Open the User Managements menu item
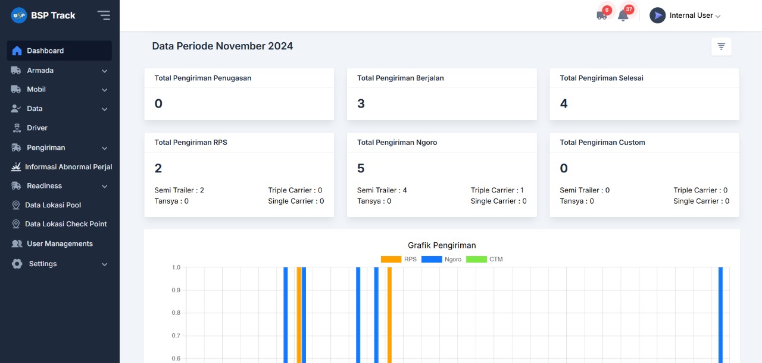The width and height of the screenshot is (762, 363). (60, 244)
